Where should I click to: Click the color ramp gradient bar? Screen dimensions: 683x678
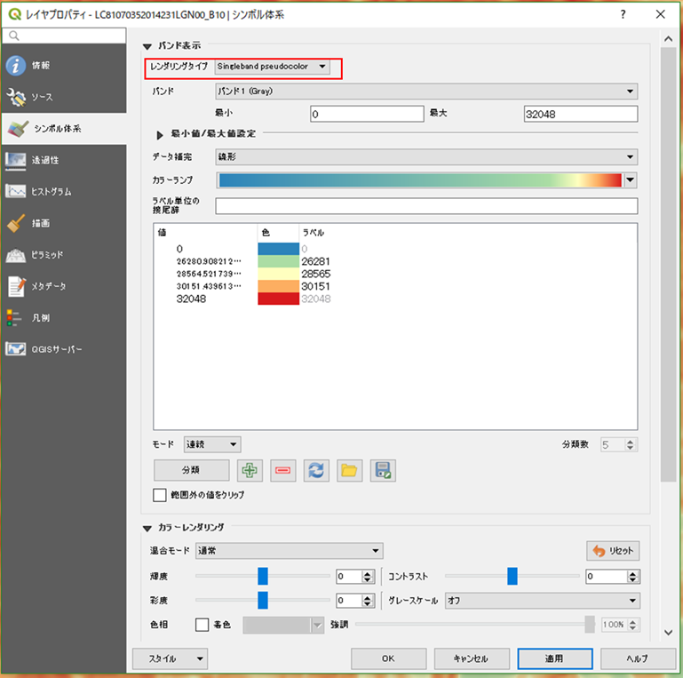(420, 180)
